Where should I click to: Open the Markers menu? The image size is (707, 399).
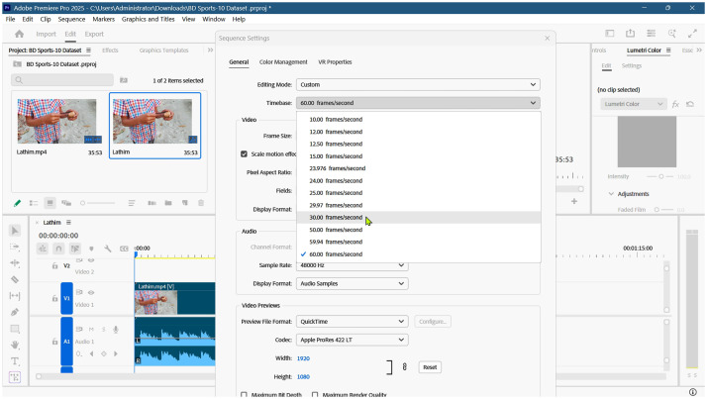[x=104, y=20]
